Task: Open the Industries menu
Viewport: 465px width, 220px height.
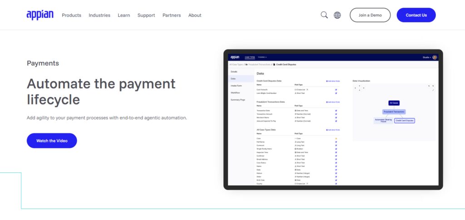Action: pos(99,15)
